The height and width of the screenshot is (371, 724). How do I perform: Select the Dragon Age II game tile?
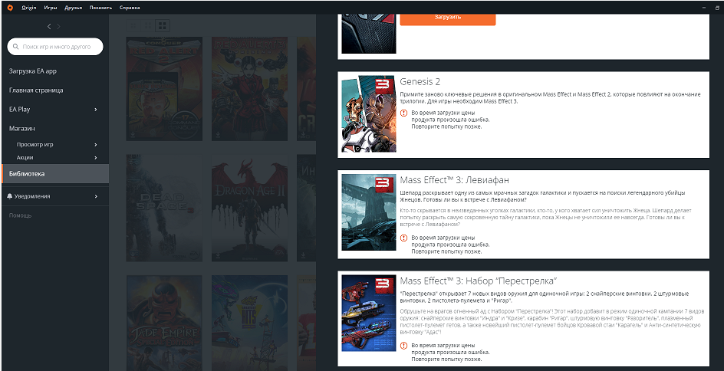point(250,208)
